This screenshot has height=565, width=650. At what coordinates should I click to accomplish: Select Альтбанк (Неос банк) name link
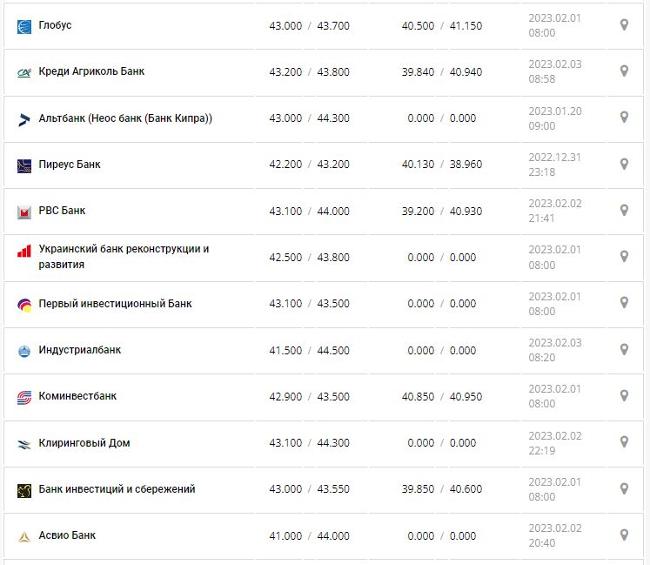pyautogui.click(x=125, y=118)
